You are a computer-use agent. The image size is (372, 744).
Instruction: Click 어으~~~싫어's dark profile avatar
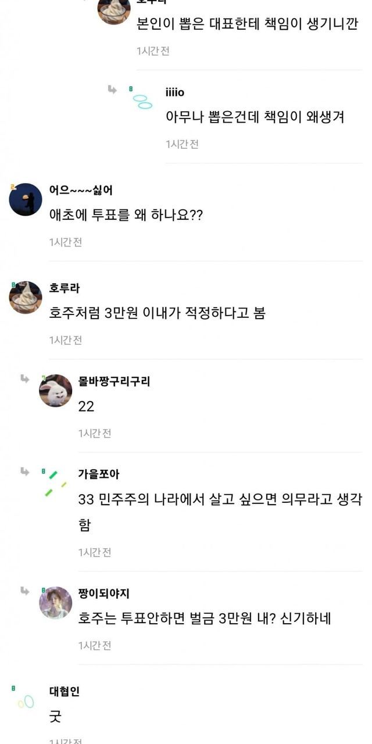coord(26,199)
